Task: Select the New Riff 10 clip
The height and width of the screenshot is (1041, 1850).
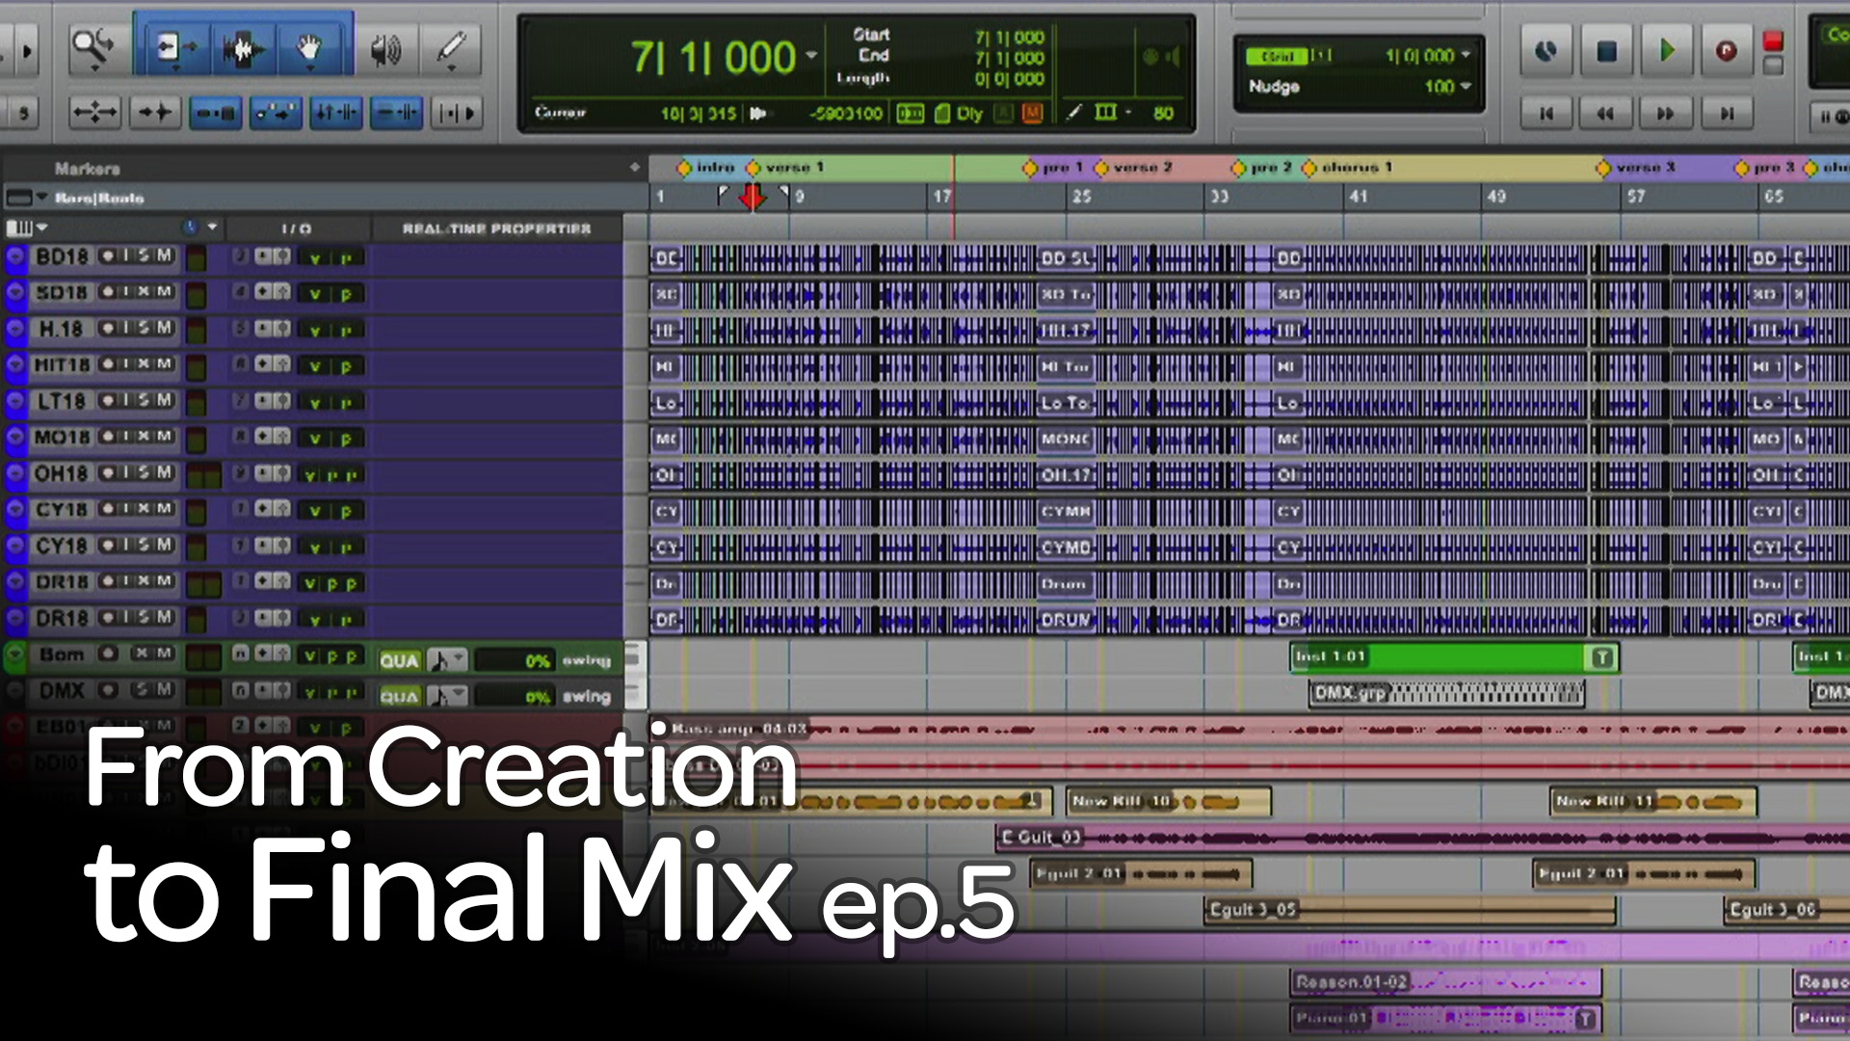Action: point(1168,801)
